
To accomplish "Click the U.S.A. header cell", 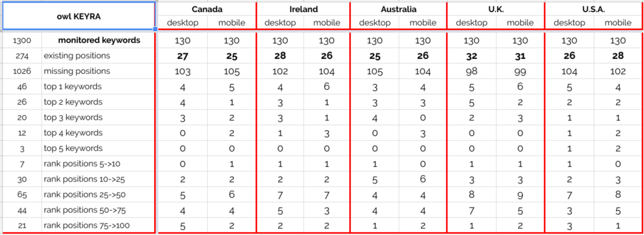I will click(594, 9).
